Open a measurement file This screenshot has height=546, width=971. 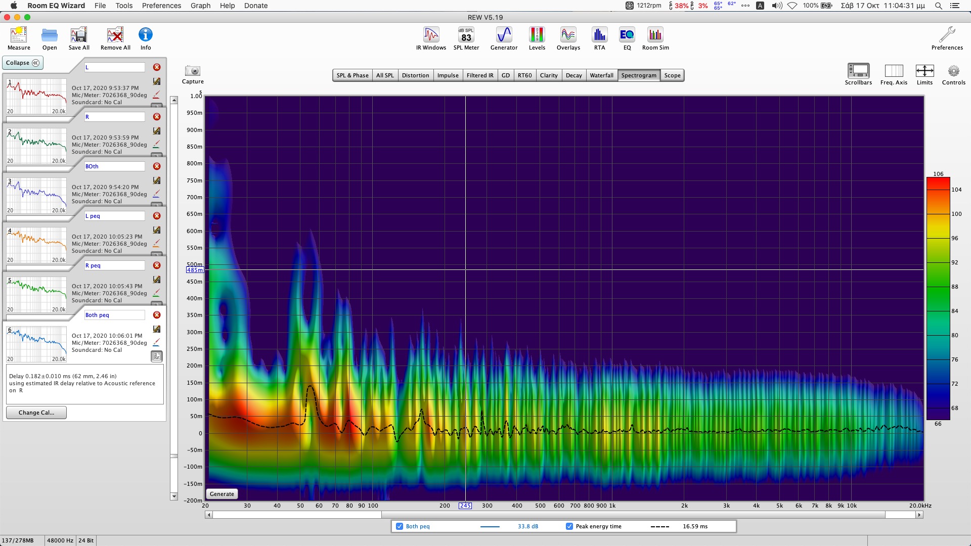coord(50,38)
